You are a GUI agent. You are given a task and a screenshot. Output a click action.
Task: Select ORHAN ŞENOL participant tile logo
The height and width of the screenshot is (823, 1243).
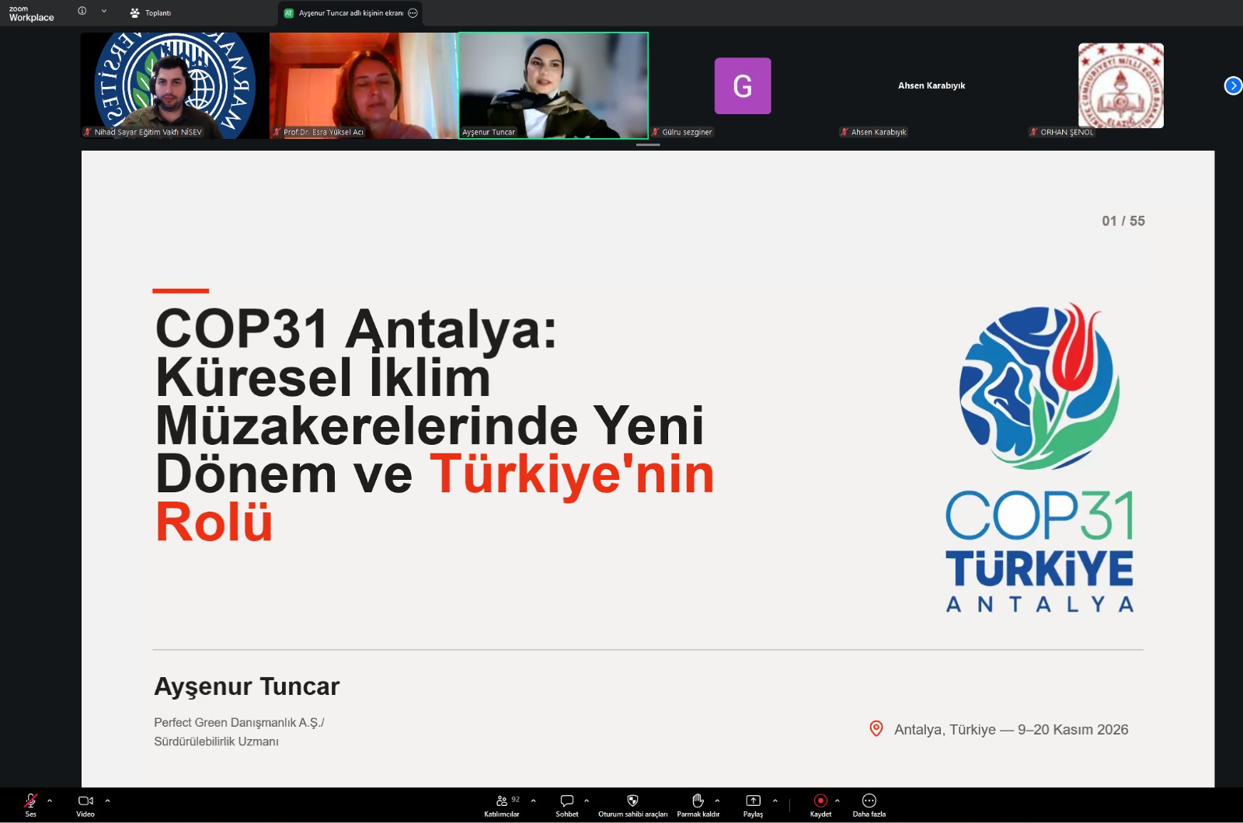pos(1121,85)
